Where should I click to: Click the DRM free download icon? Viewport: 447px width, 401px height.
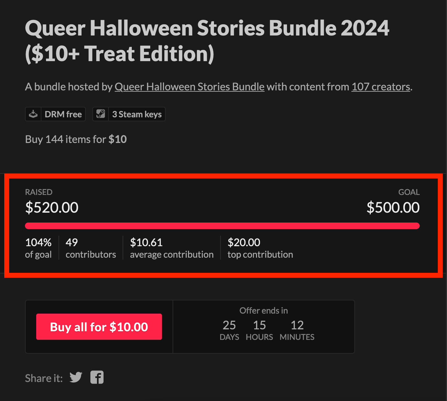pyautogui.click(x=33, y=114)
